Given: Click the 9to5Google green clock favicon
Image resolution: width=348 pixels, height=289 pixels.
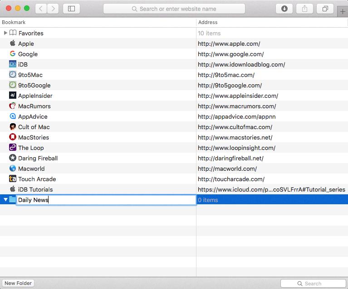Looking at the screenshot, I should [x=13, y=85].
